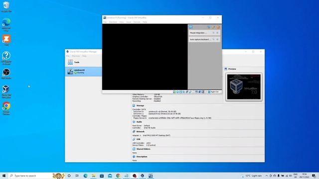319x179 pixels.
Task: Open File menu in running VM window
Action: tap(105, 22)
